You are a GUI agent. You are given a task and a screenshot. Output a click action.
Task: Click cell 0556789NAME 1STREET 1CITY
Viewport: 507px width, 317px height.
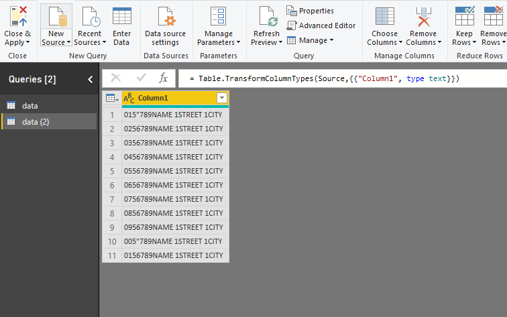point(175,171)
